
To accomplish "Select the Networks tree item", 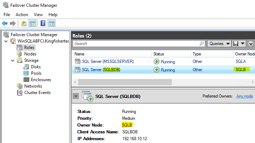I will pos(33,86).
